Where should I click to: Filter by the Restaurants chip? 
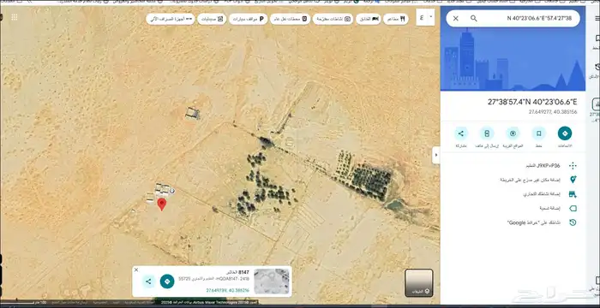tap(396, 19)
